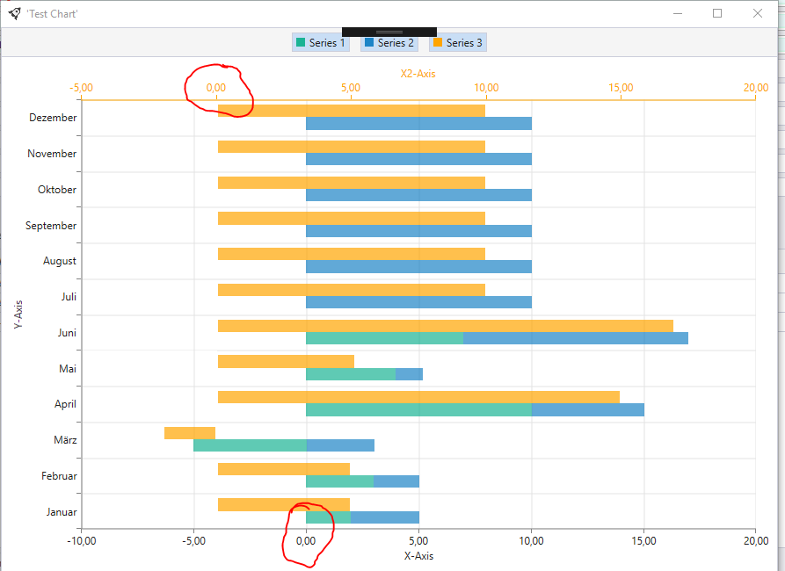The width and height of the screenshot is (785, 571).
Task: Select the Mai category label
Action: pos(68,369)
